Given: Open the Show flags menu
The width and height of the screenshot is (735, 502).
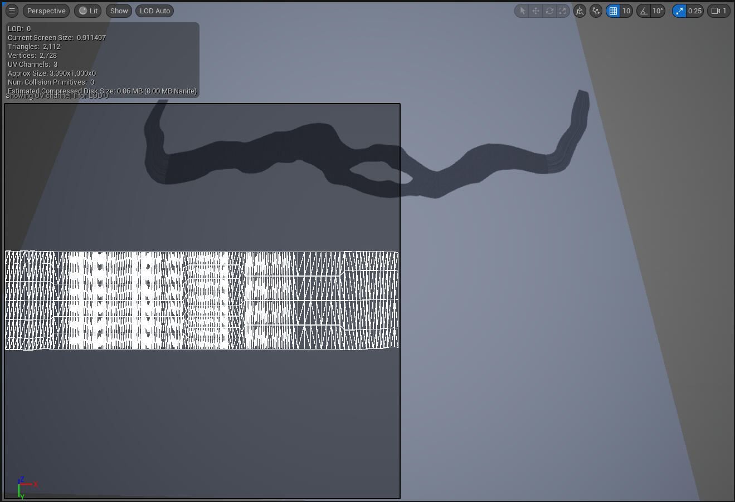Looking at the screenshot, I should 119,11.
